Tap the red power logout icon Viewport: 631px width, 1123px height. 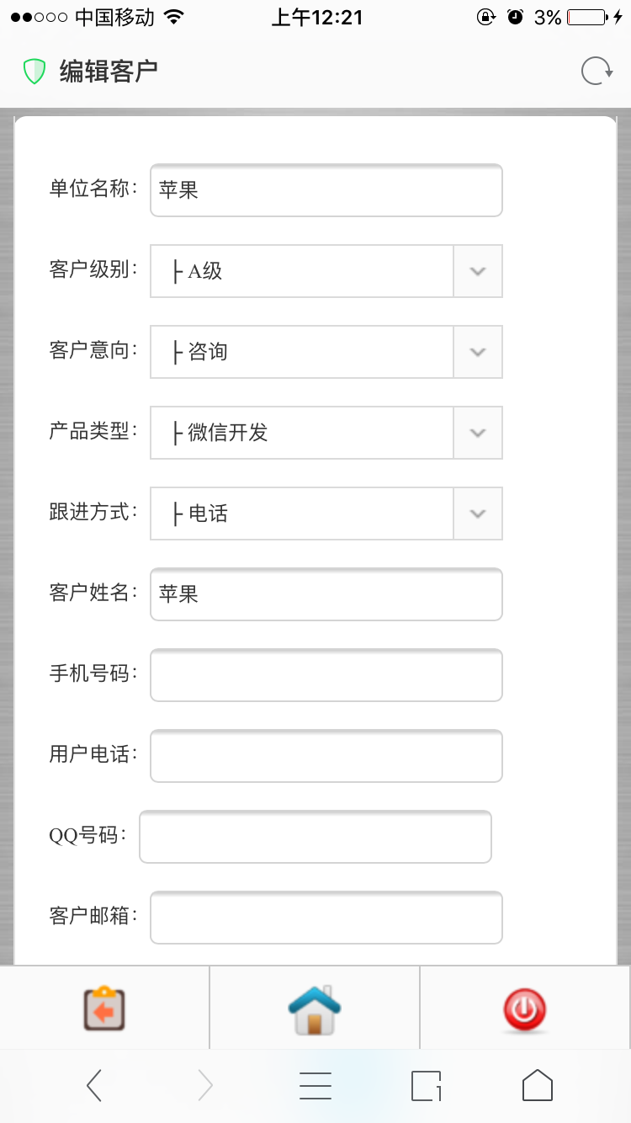coord(524,1009)
